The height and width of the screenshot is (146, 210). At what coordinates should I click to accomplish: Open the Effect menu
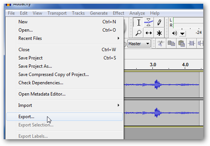point(119,13)
